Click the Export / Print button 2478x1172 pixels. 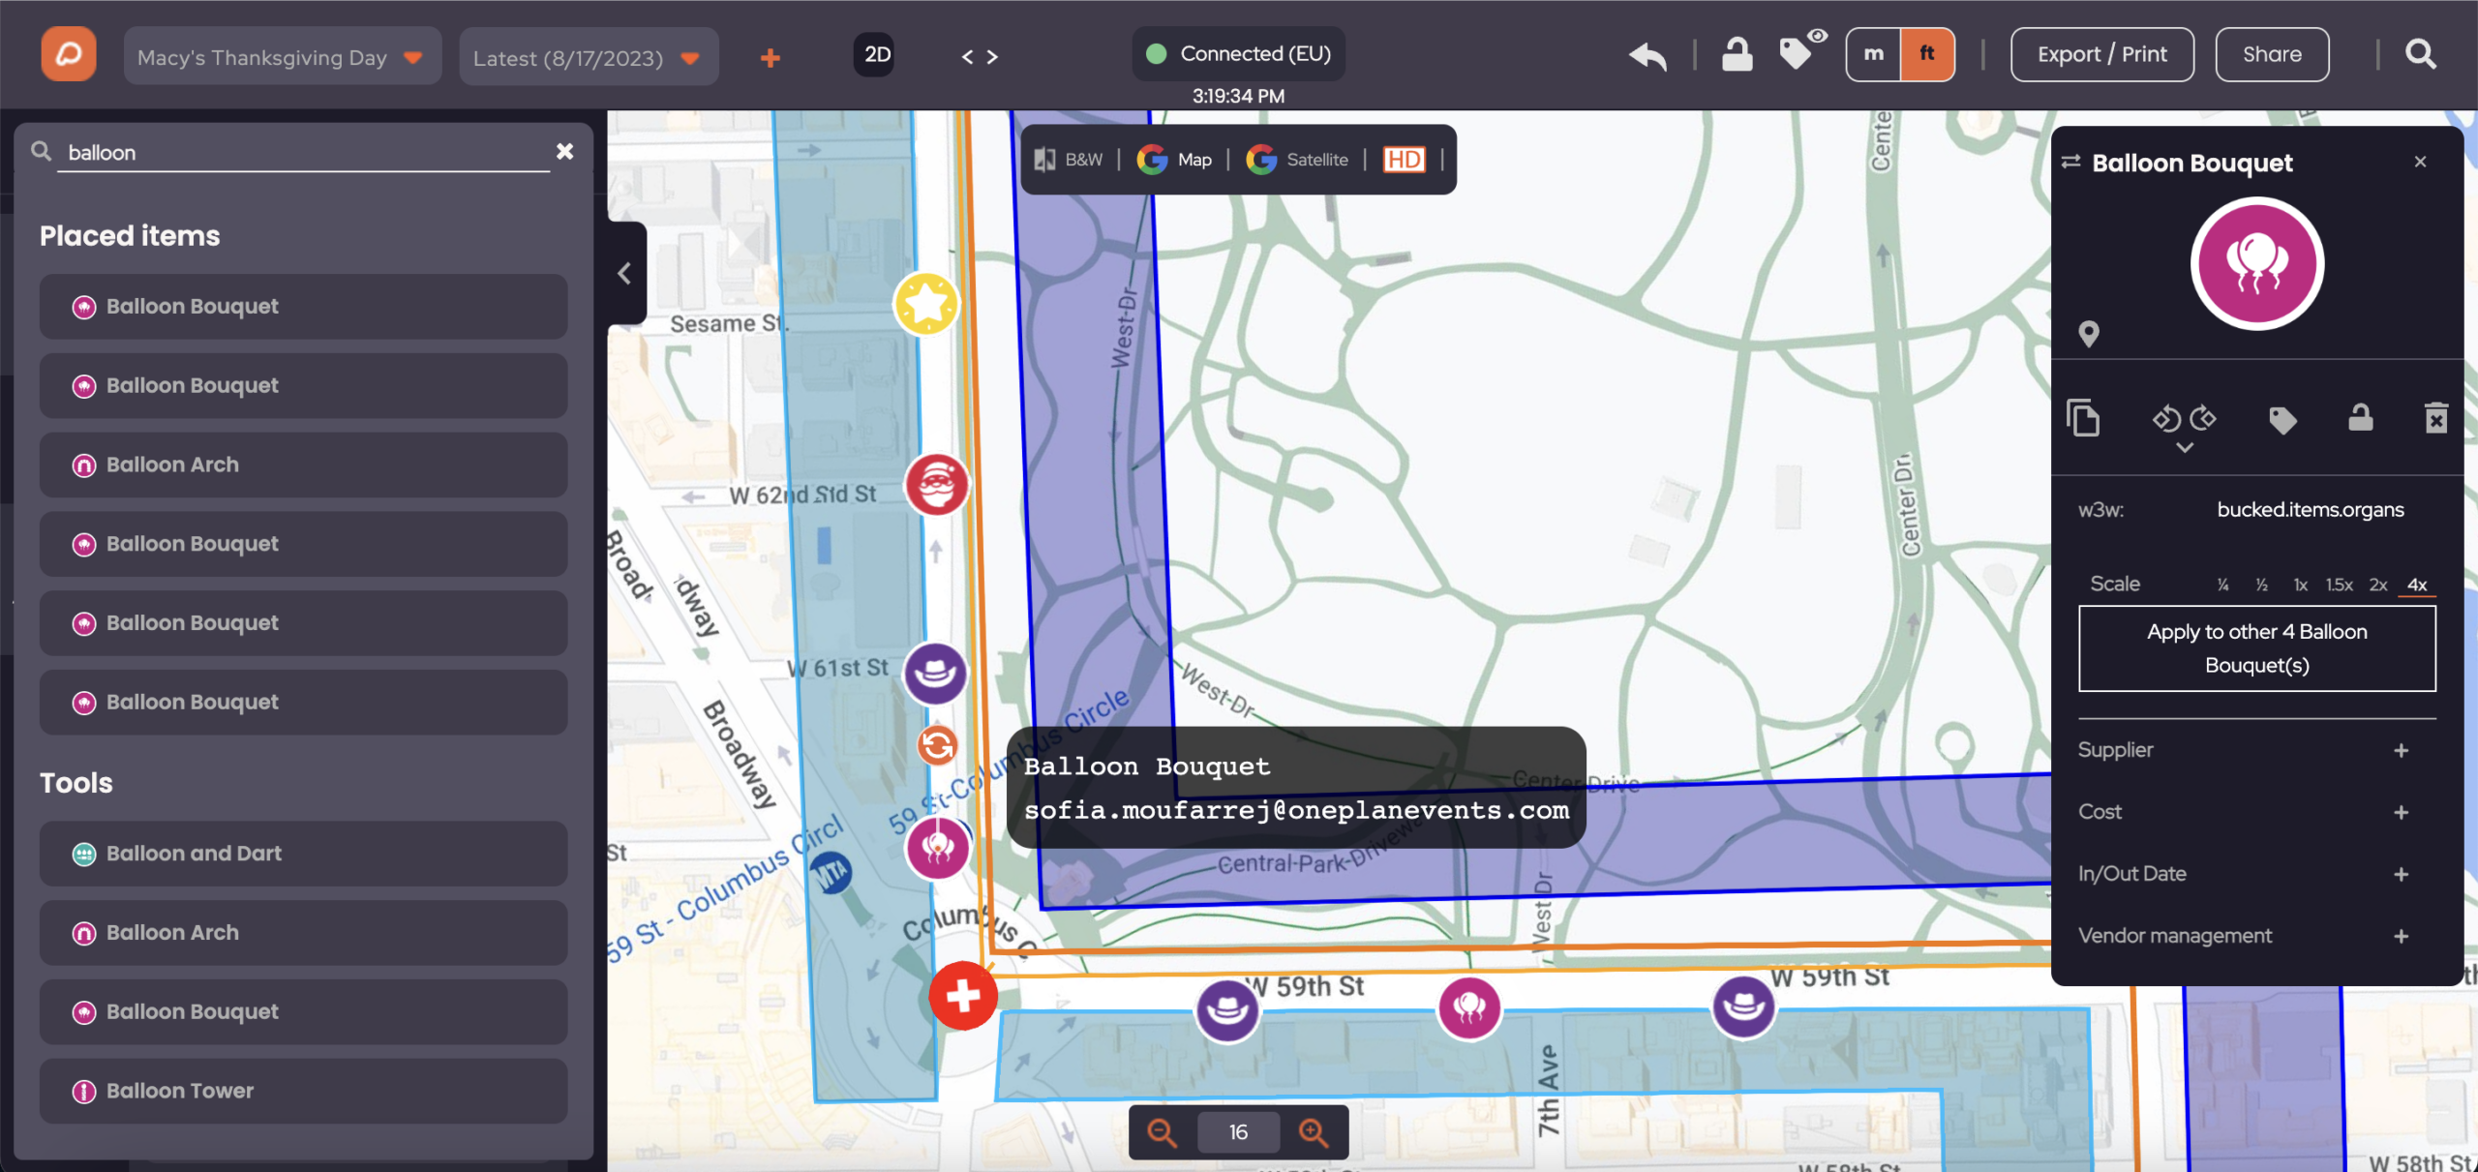click(2101, 54)
